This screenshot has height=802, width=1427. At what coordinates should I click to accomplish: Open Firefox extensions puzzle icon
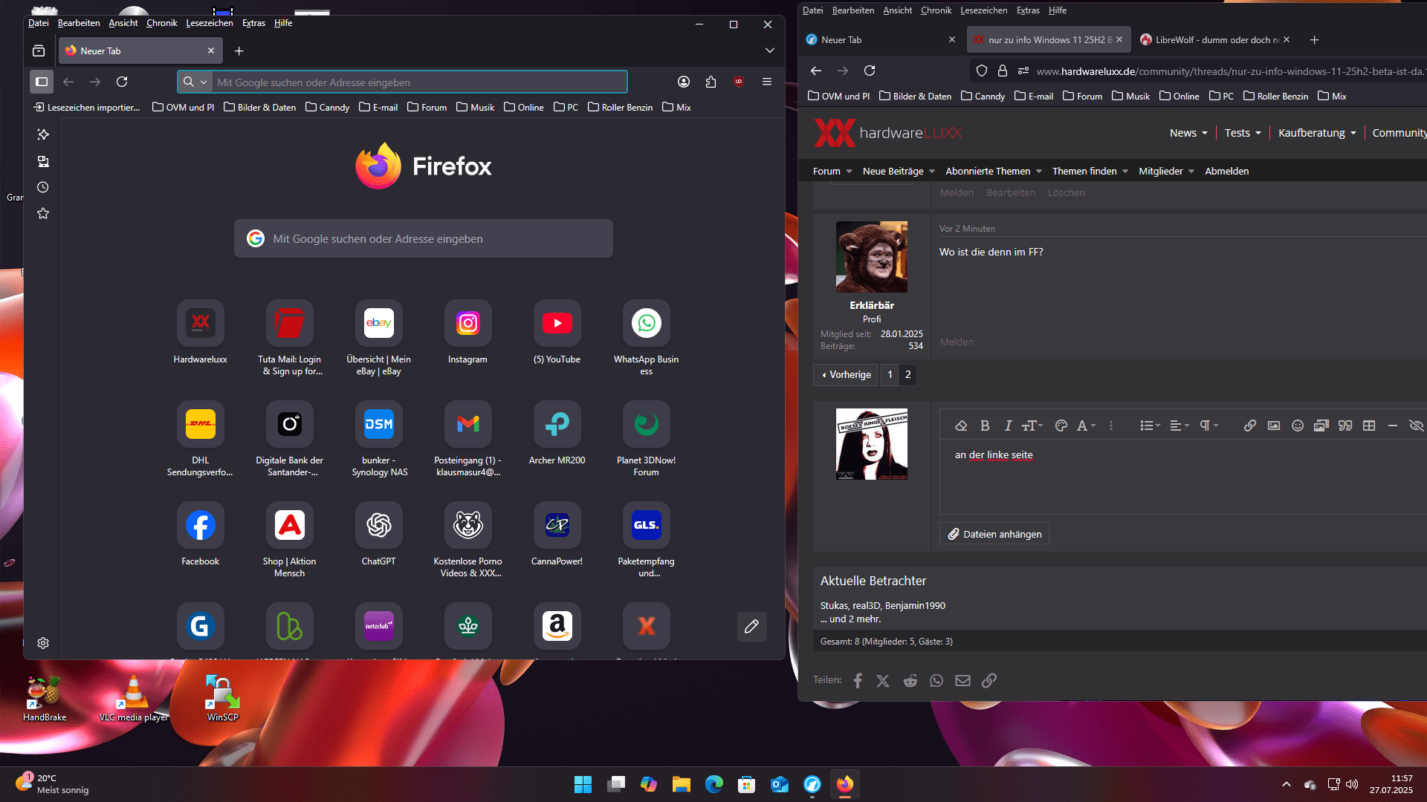click(711, 82)
